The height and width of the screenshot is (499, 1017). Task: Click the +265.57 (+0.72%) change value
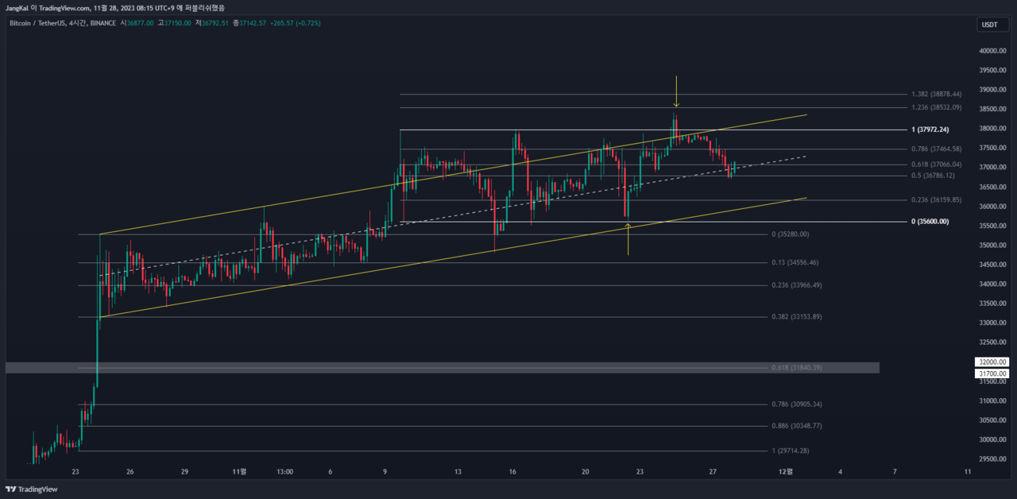coord(295,24)
